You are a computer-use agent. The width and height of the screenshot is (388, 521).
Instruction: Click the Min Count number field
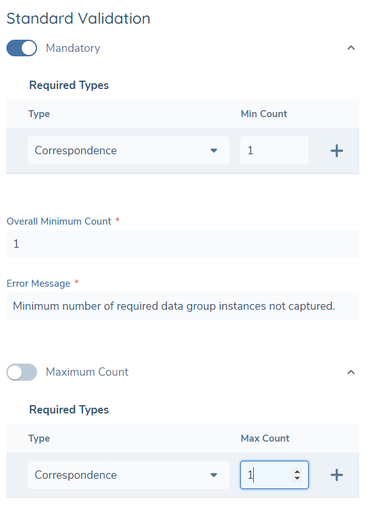click(x=274, y=151)
